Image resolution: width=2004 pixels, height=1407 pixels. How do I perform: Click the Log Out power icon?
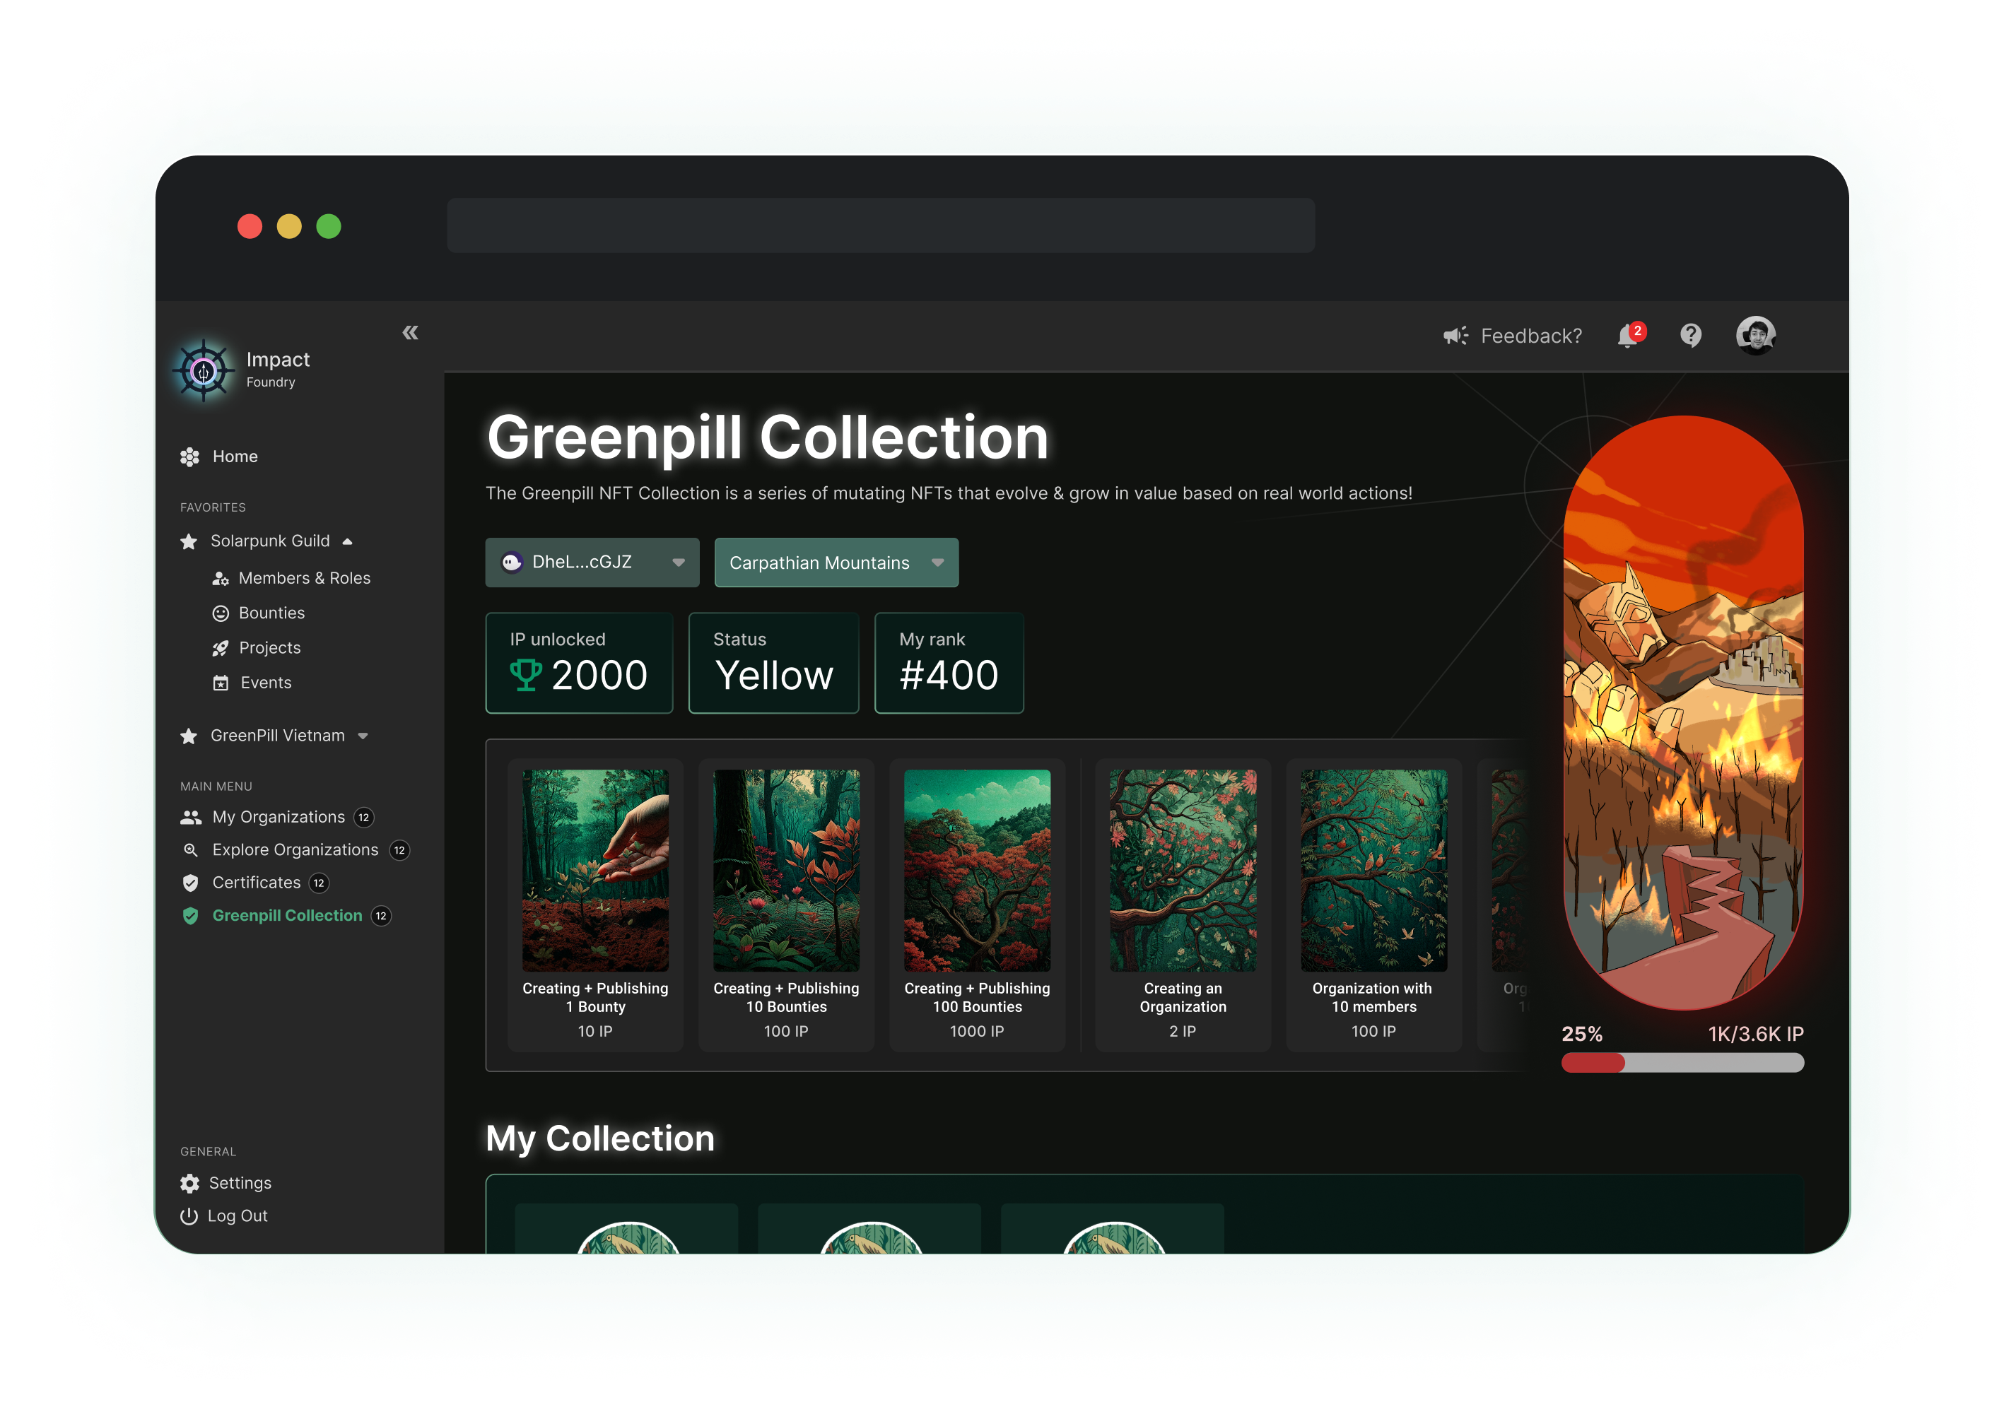click(x=189, y=1216)
